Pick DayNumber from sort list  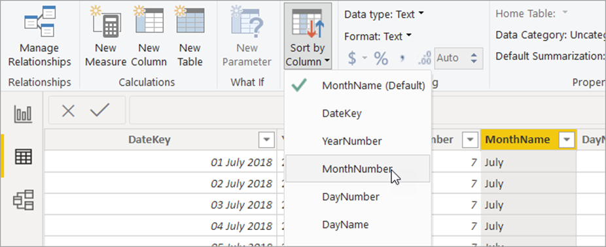pos(357,197)
